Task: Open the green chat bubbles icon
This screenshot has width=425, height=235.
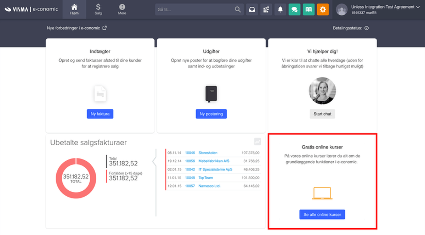Action: pyautogui.click(x=294, y=10)
